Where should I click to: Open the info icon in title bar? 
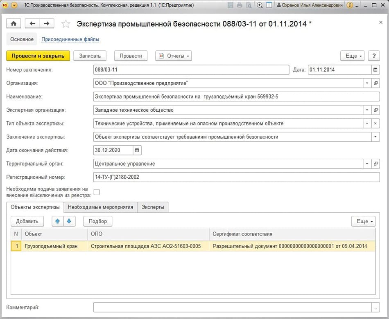pyautogui.click(x=350, y=5)
